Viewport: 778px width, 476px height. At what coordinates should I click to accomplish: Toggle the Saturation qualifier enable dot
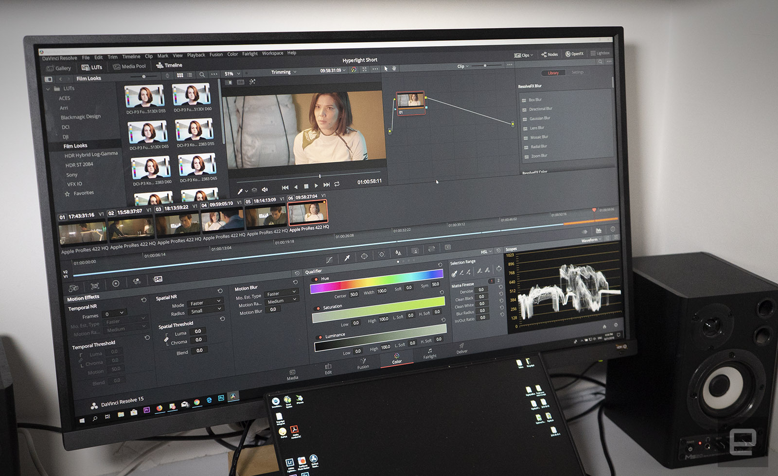tap(318, 308)
